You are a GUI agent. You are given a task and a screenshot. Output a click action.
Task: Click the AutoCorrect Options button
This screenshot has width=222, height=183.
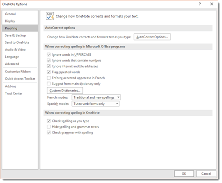pos(152,37)
